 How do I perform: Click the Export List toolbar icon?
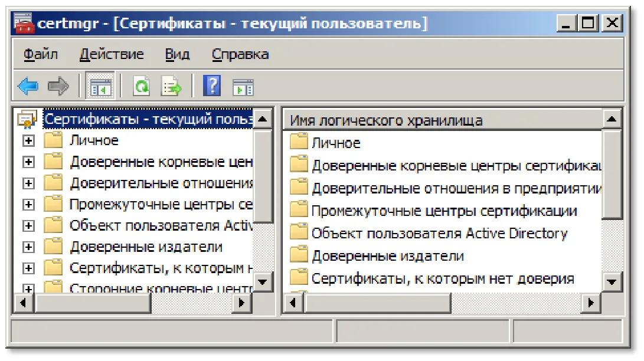171,86
